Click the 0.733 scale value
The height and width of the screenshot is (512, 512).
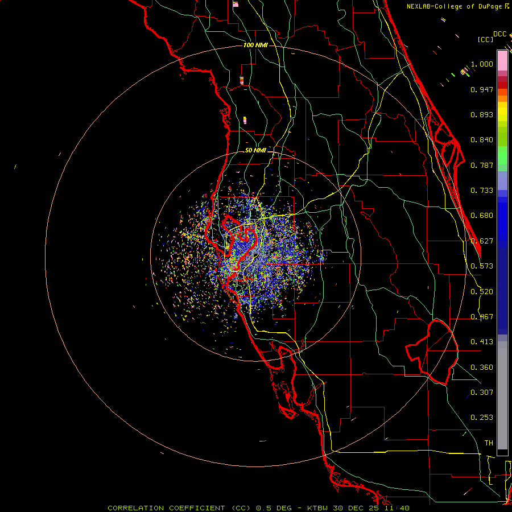point(482,191)
